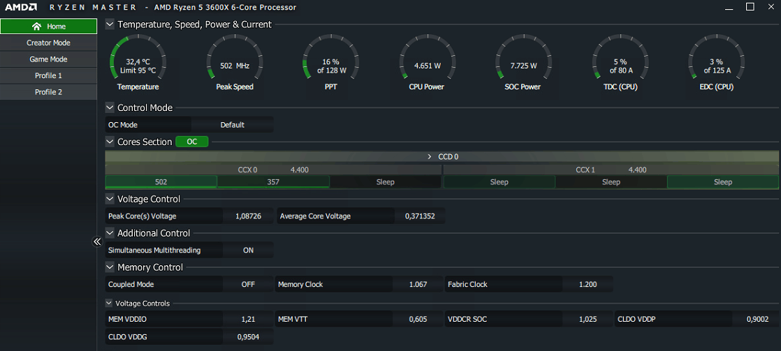
Task: Click the SOC Power gauge
Action: point(523,62)
